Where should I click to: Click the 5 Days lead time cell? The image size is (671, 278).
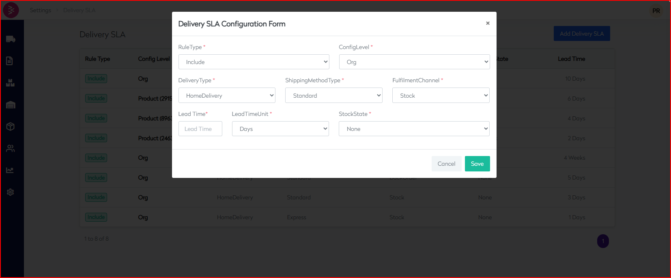tap(576, 177)
